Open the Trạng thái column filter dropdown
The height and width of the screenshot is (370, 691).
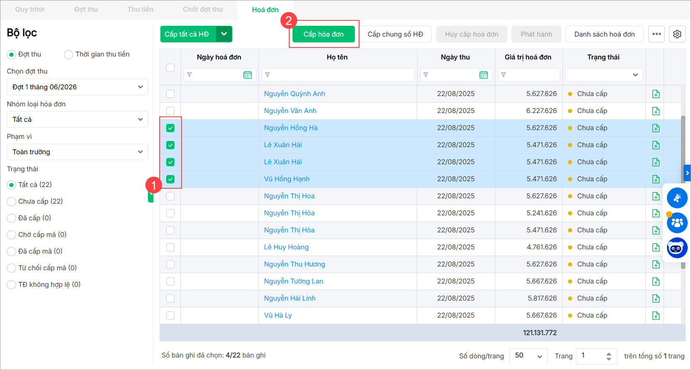pyautogui.click(x=604, y=75)
